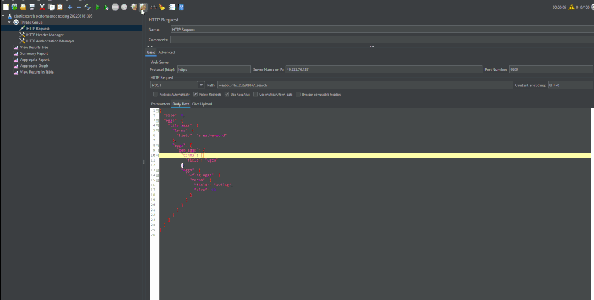Uncheck Follow Redirects checkbox
Image resolution: width=594 pixels, height=300 pixels.
point(195,94)
